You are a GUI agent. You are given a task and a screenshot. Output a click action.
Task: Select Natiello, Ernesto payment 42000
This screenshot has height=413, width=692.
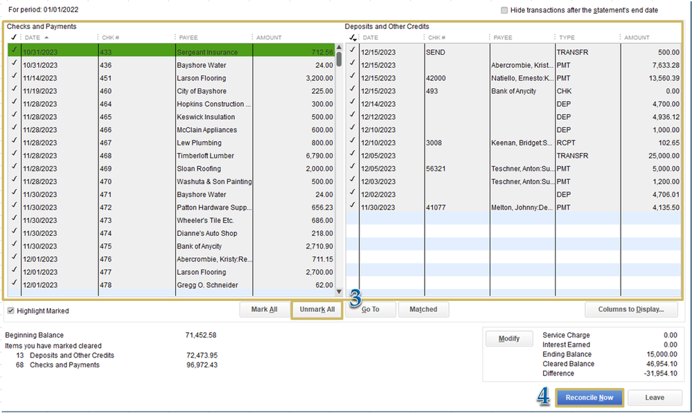[x=513, y=78]
